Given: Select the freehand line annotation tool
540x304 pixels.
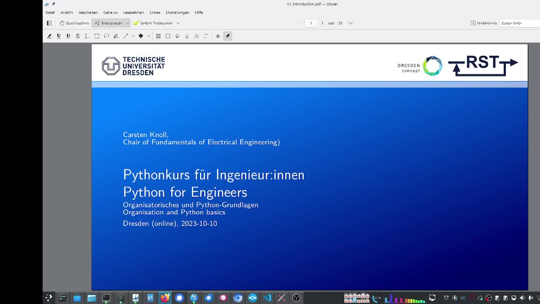Looking at the screenshot, I should tap(116, 36).
